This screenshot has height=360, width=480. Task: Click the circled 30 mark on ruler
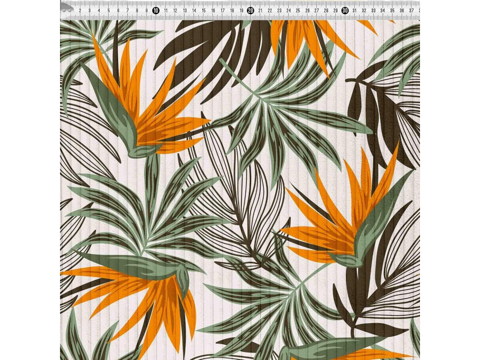345,11
